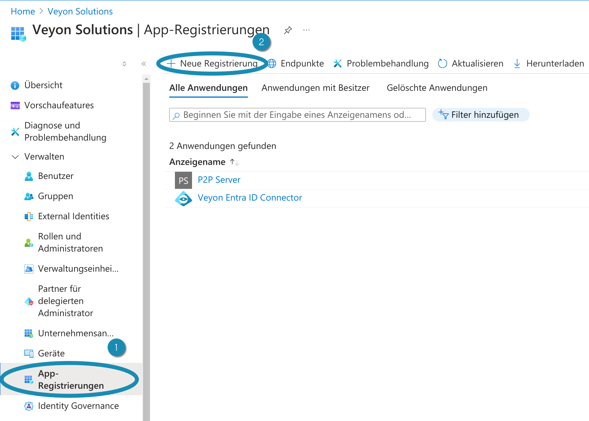Image resolution: width=589 pixels, height=421 pixels.
Task: Open the ellipsis more-options menu in header
Action: coord(306,30)
